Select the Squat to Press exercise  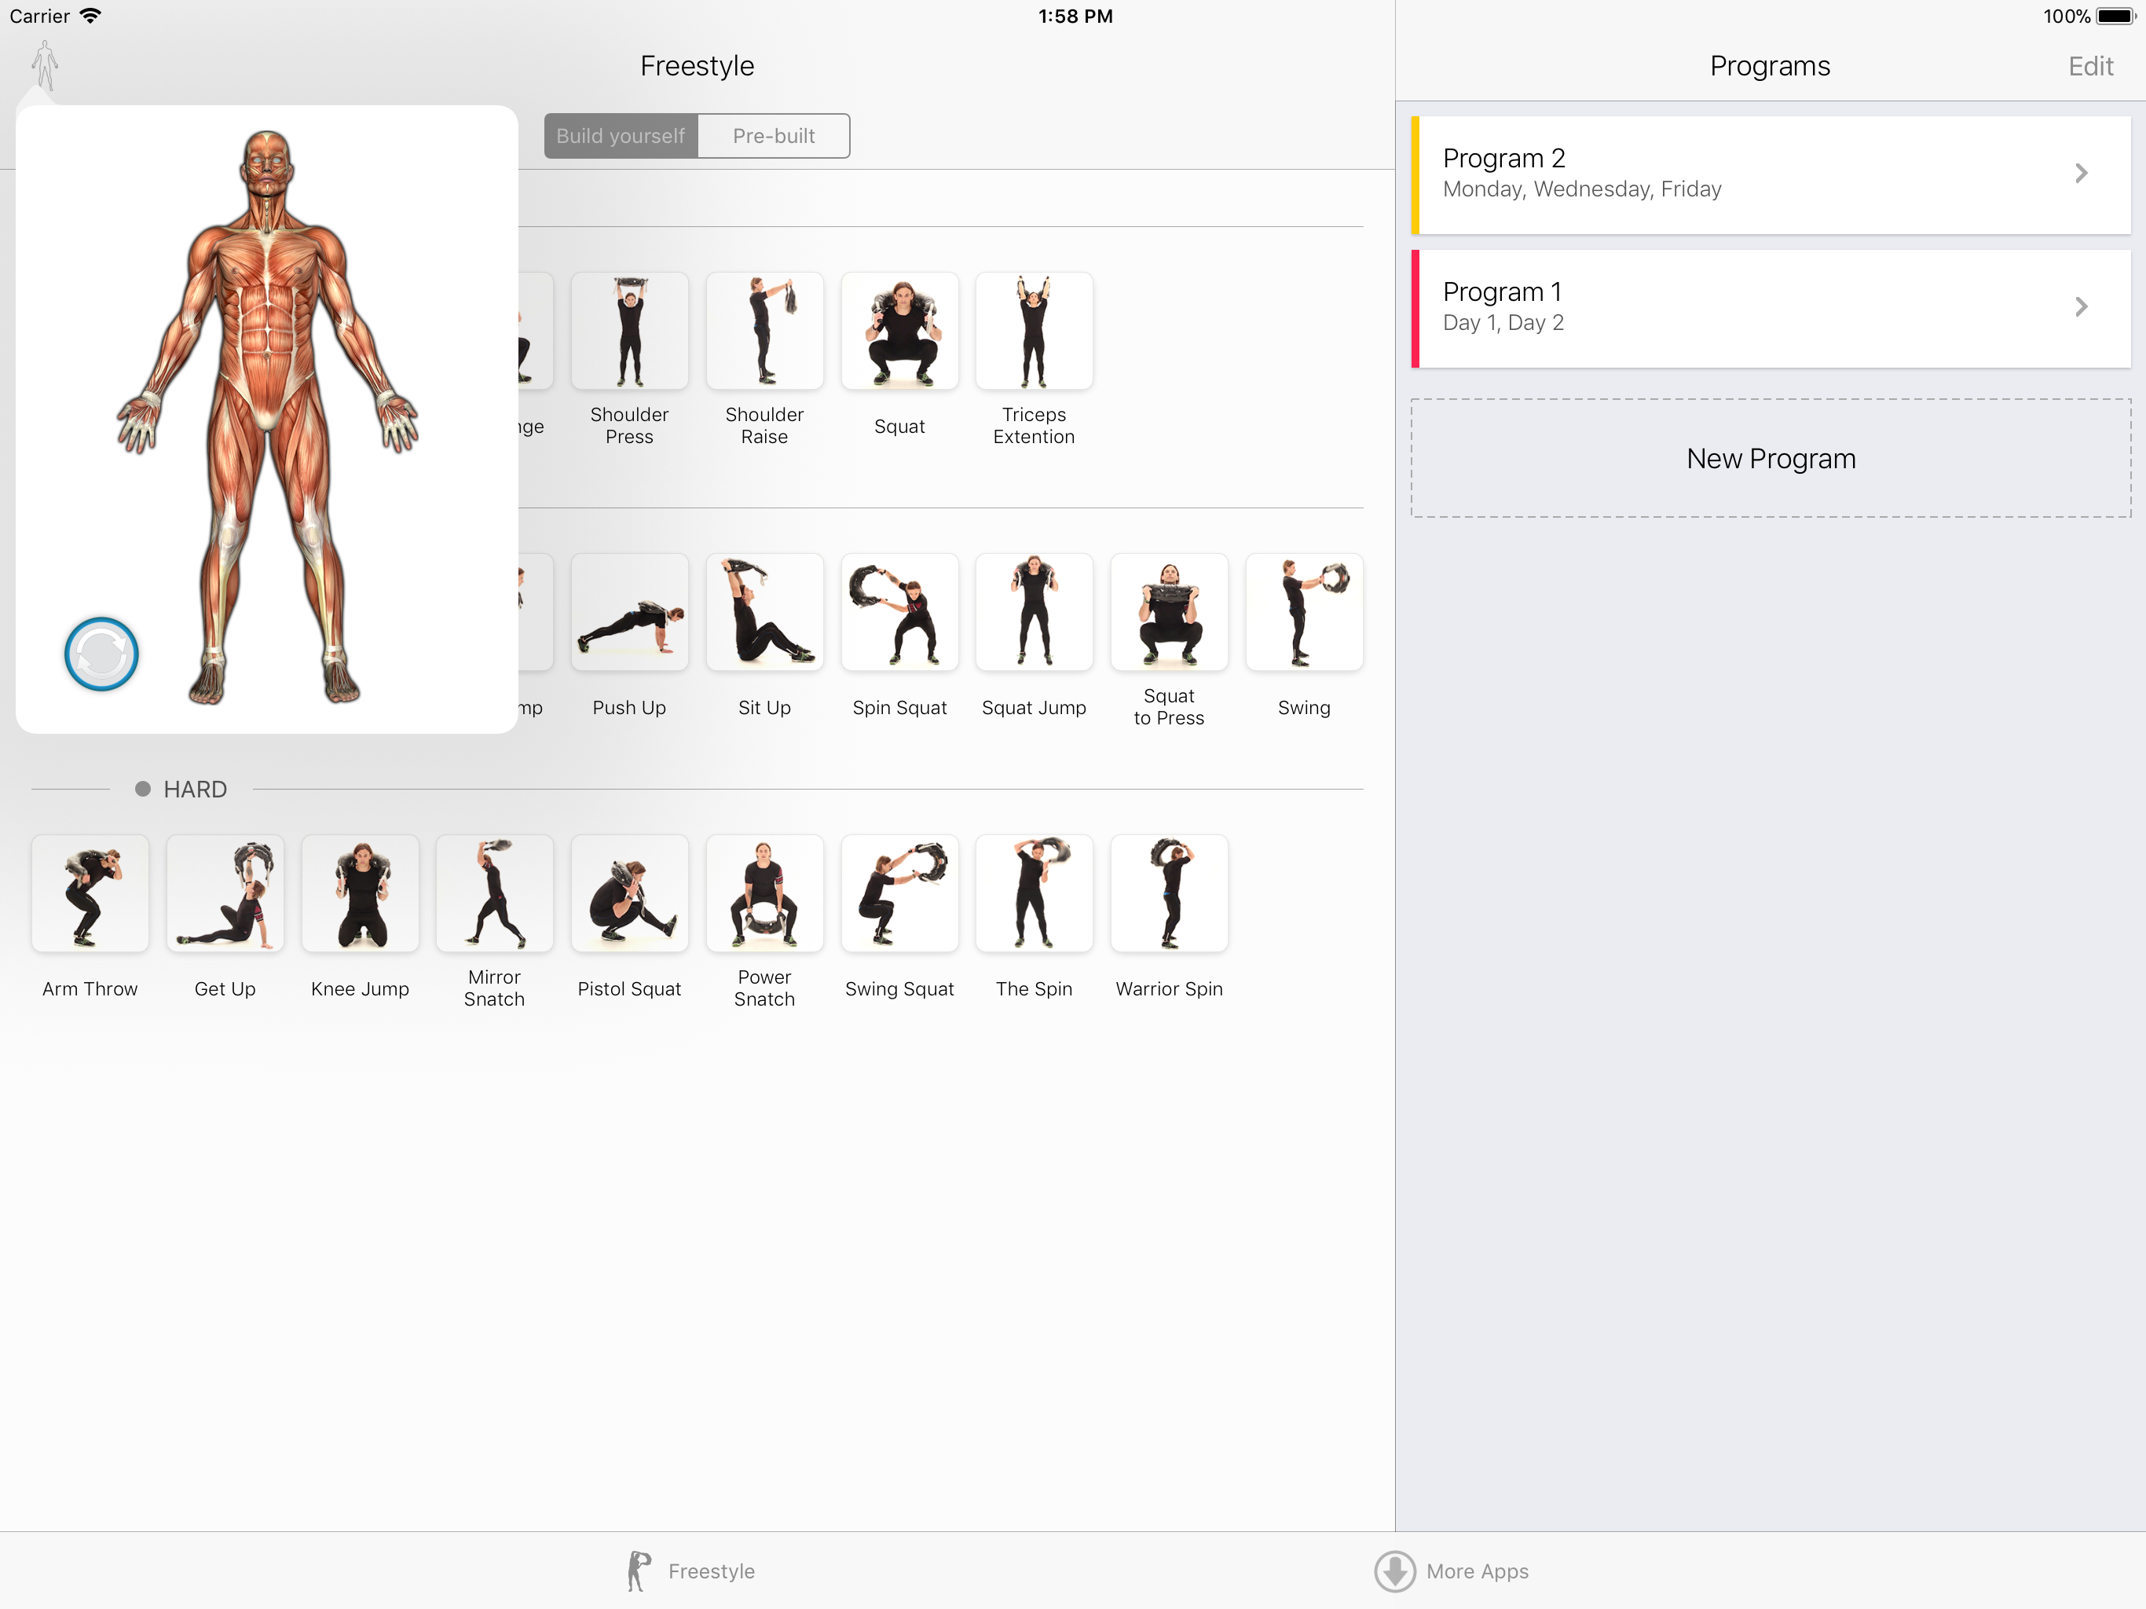tap(1168, 614)
